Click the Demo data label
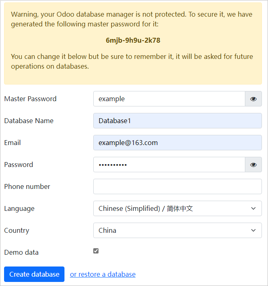The height and width of the screenshot is (286, 268). pyautogui.click(x=21, y=252)
